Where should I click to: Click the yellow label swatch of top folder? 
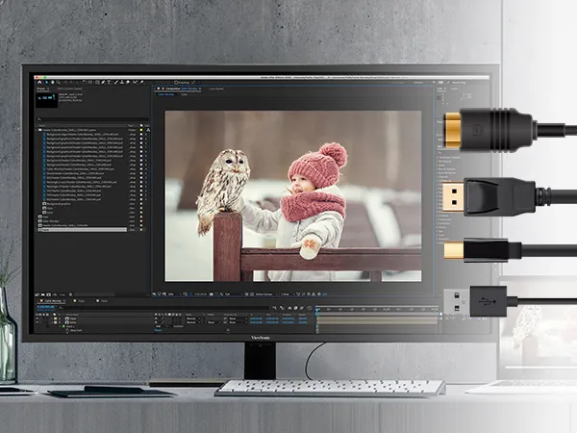(141, 130)
